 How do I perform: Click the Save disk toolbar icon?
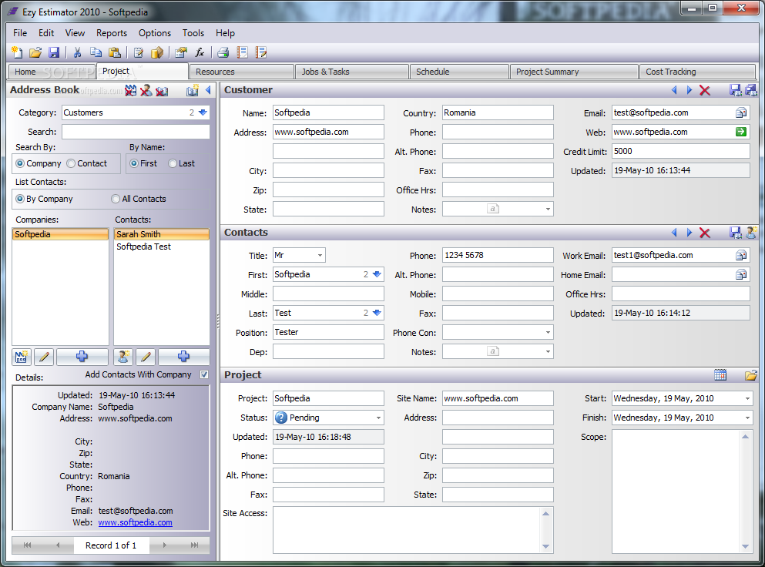[54, 52]
